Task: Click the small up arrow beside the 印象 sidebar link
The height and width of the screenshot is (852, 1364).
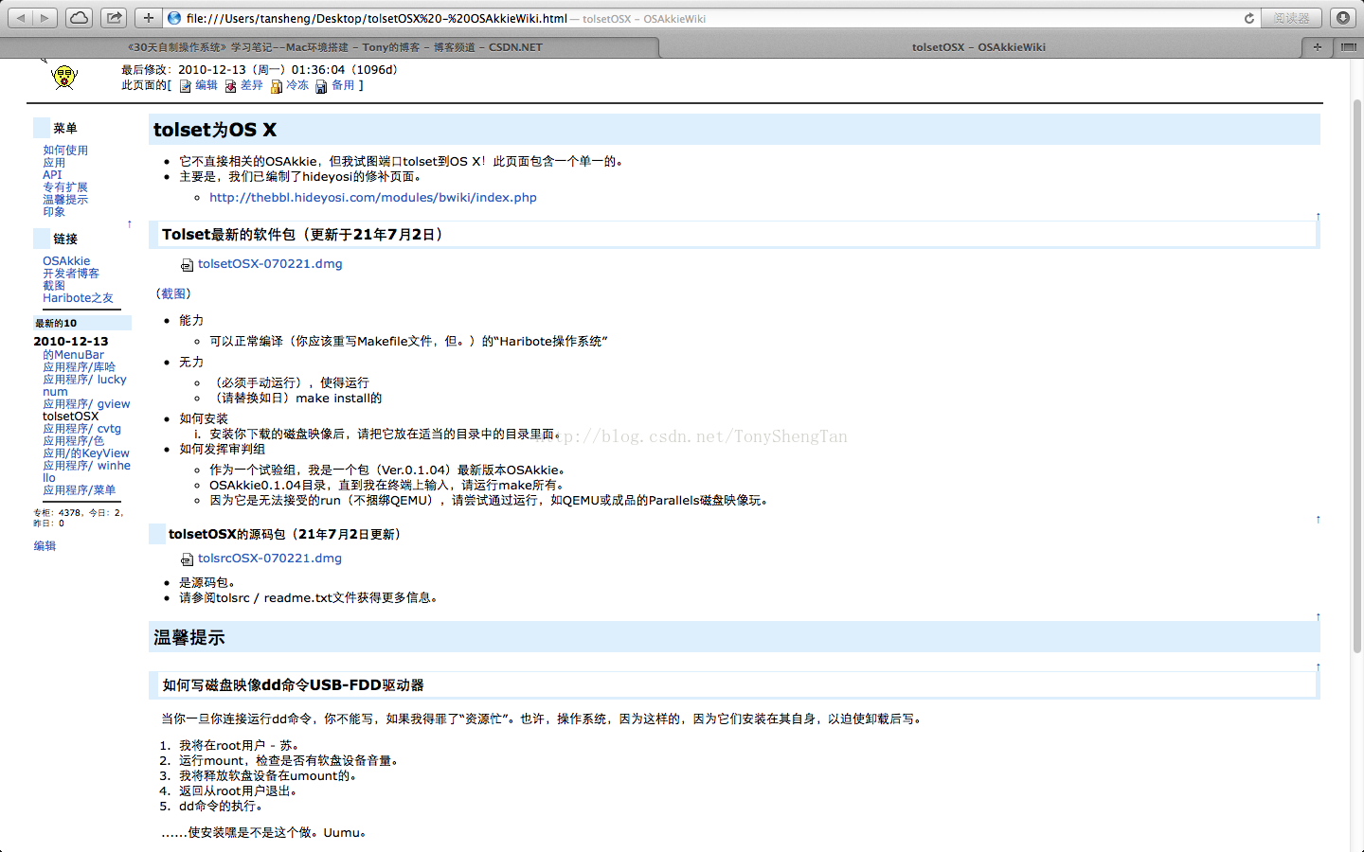Action: point(129,224)
